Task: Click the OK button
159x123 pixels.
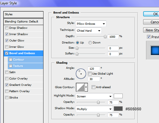Action: click(x=151, y=14)
